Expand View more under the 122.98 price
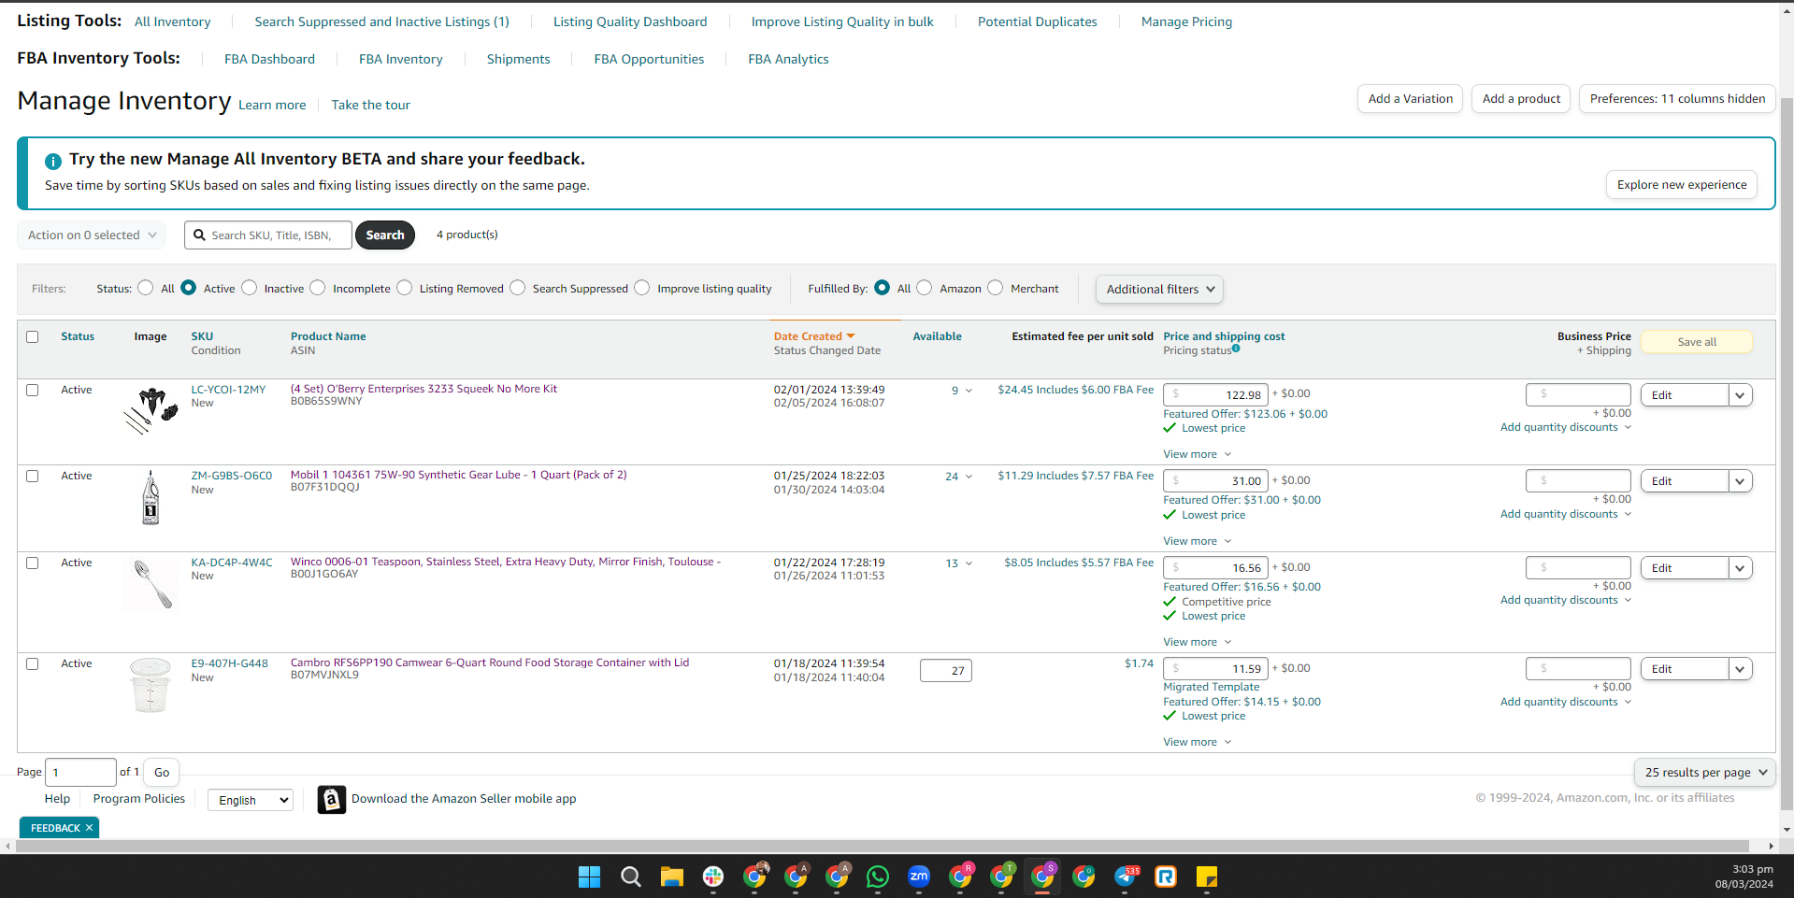This screenshot has height=898, width=1794. click(x=1198, y=454)
